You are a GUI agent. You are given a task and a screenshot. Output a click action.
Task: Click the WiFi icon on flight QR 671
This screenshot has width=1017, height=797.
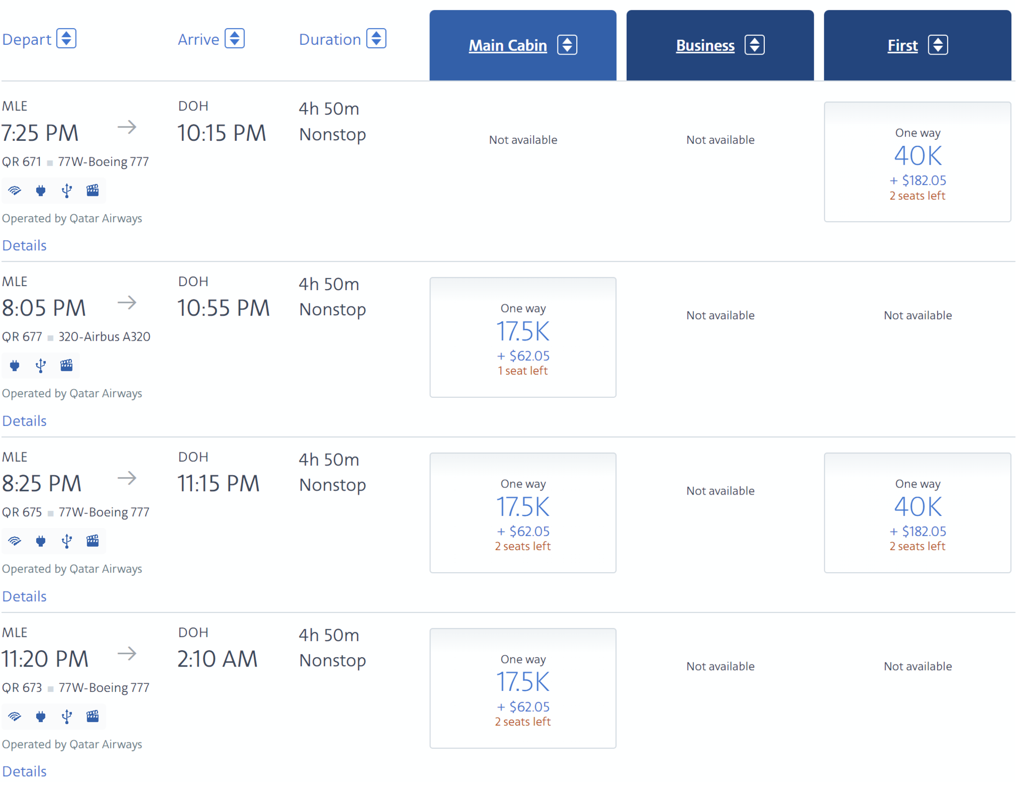(14, 190)
